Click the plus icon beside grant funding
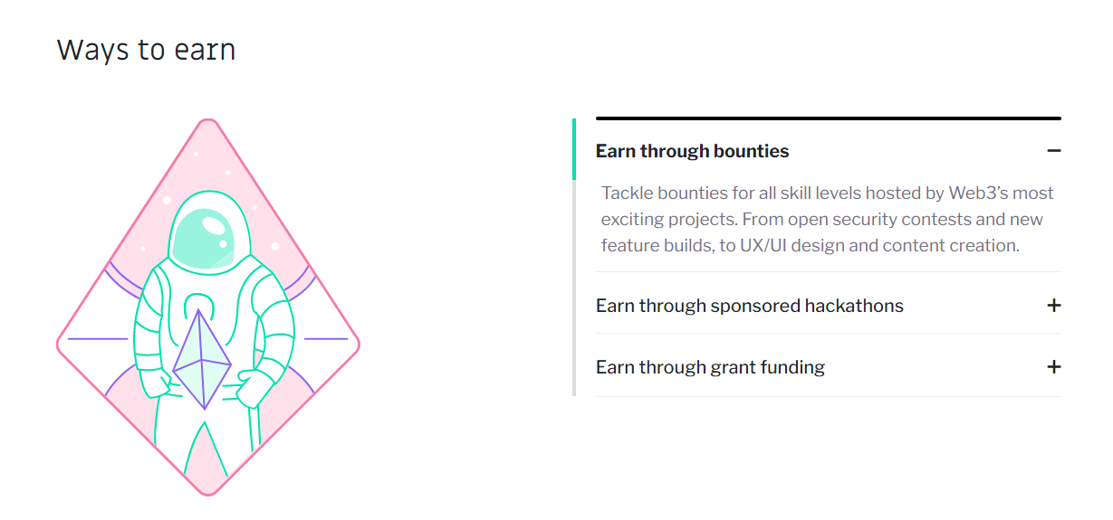The height and width of the screenshot is (520, 1113). (1053, 367)
